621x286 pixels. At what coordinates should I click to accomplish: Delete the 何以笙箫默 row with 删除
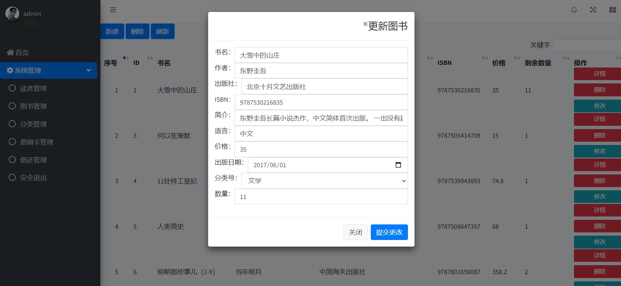pos(597,135)
